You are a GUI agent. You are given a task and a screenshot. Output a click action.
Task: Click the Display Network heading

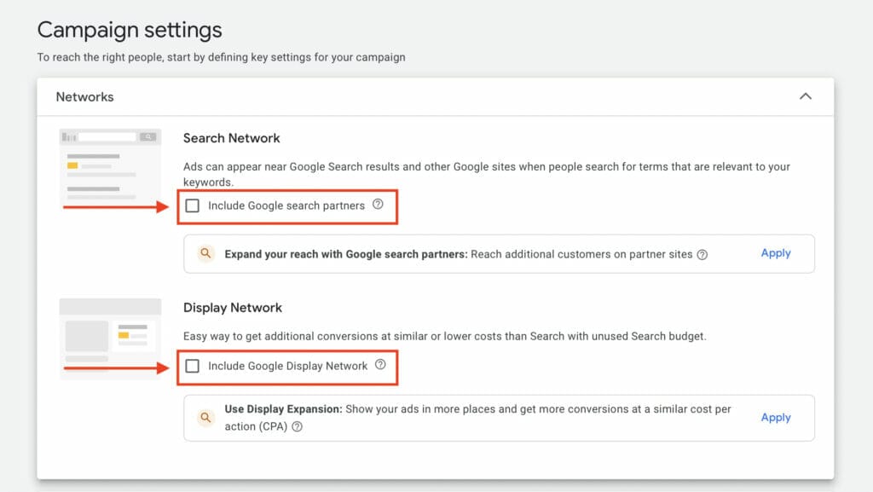point(232,308)
